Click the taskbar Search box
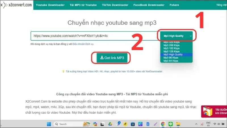This screenshot has width=227, height=128. [x=72, y=124]
